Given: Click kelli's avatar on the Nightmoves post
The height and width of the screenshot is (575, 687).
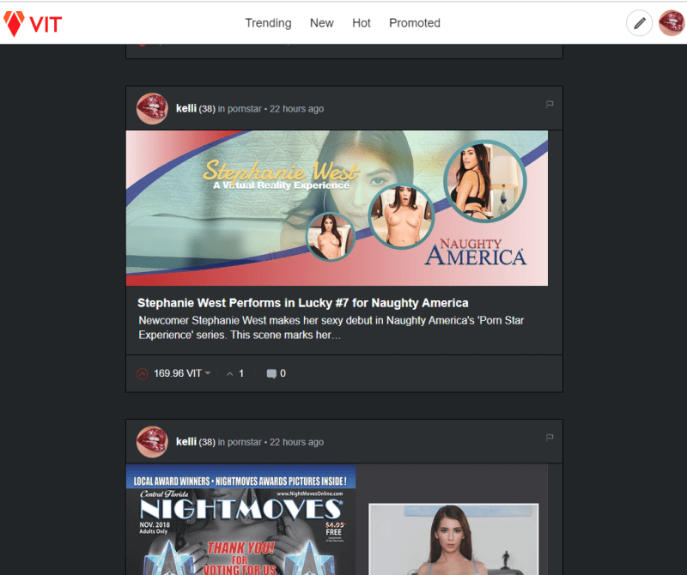Looking at the screenshot, I should pyautogui.click(x=152, y=442).
